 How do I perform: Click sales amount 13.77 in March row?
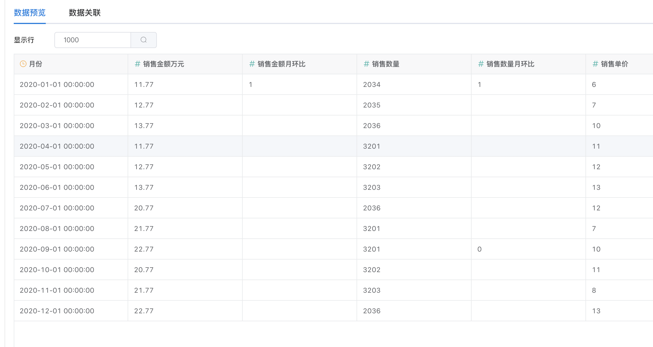point(144,126)
